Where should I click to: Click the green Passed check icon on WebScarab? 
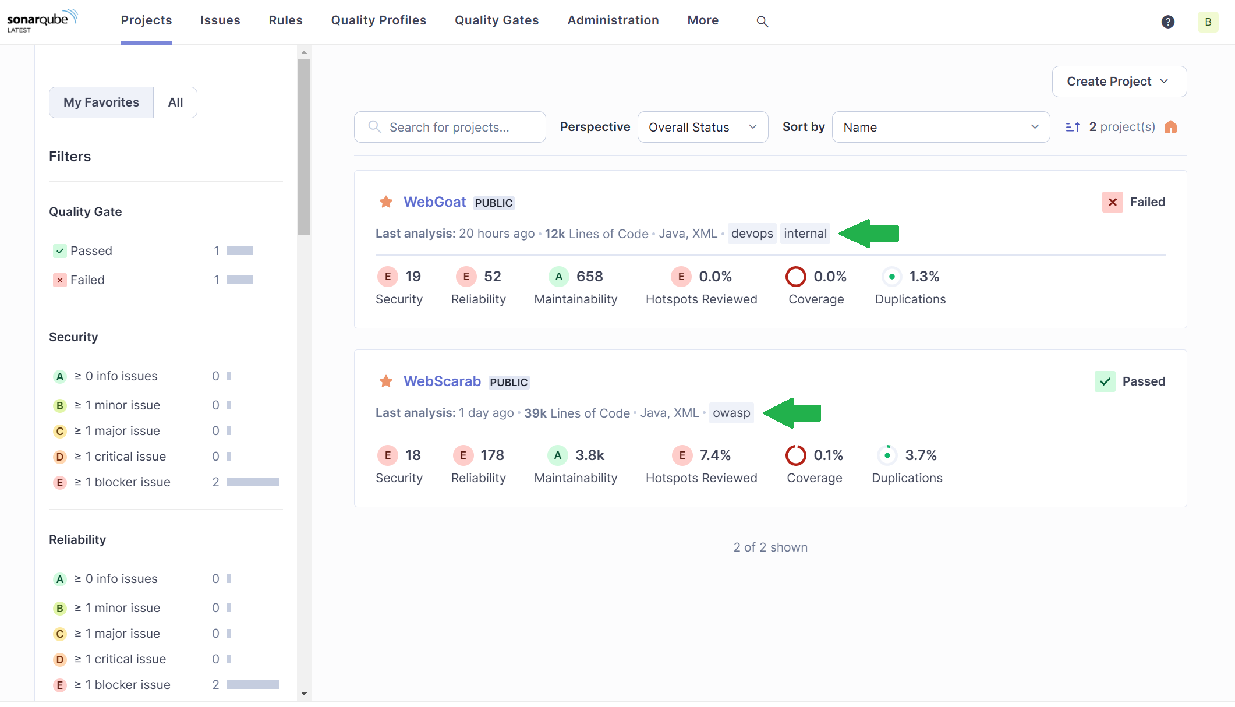click(1105, 381)
